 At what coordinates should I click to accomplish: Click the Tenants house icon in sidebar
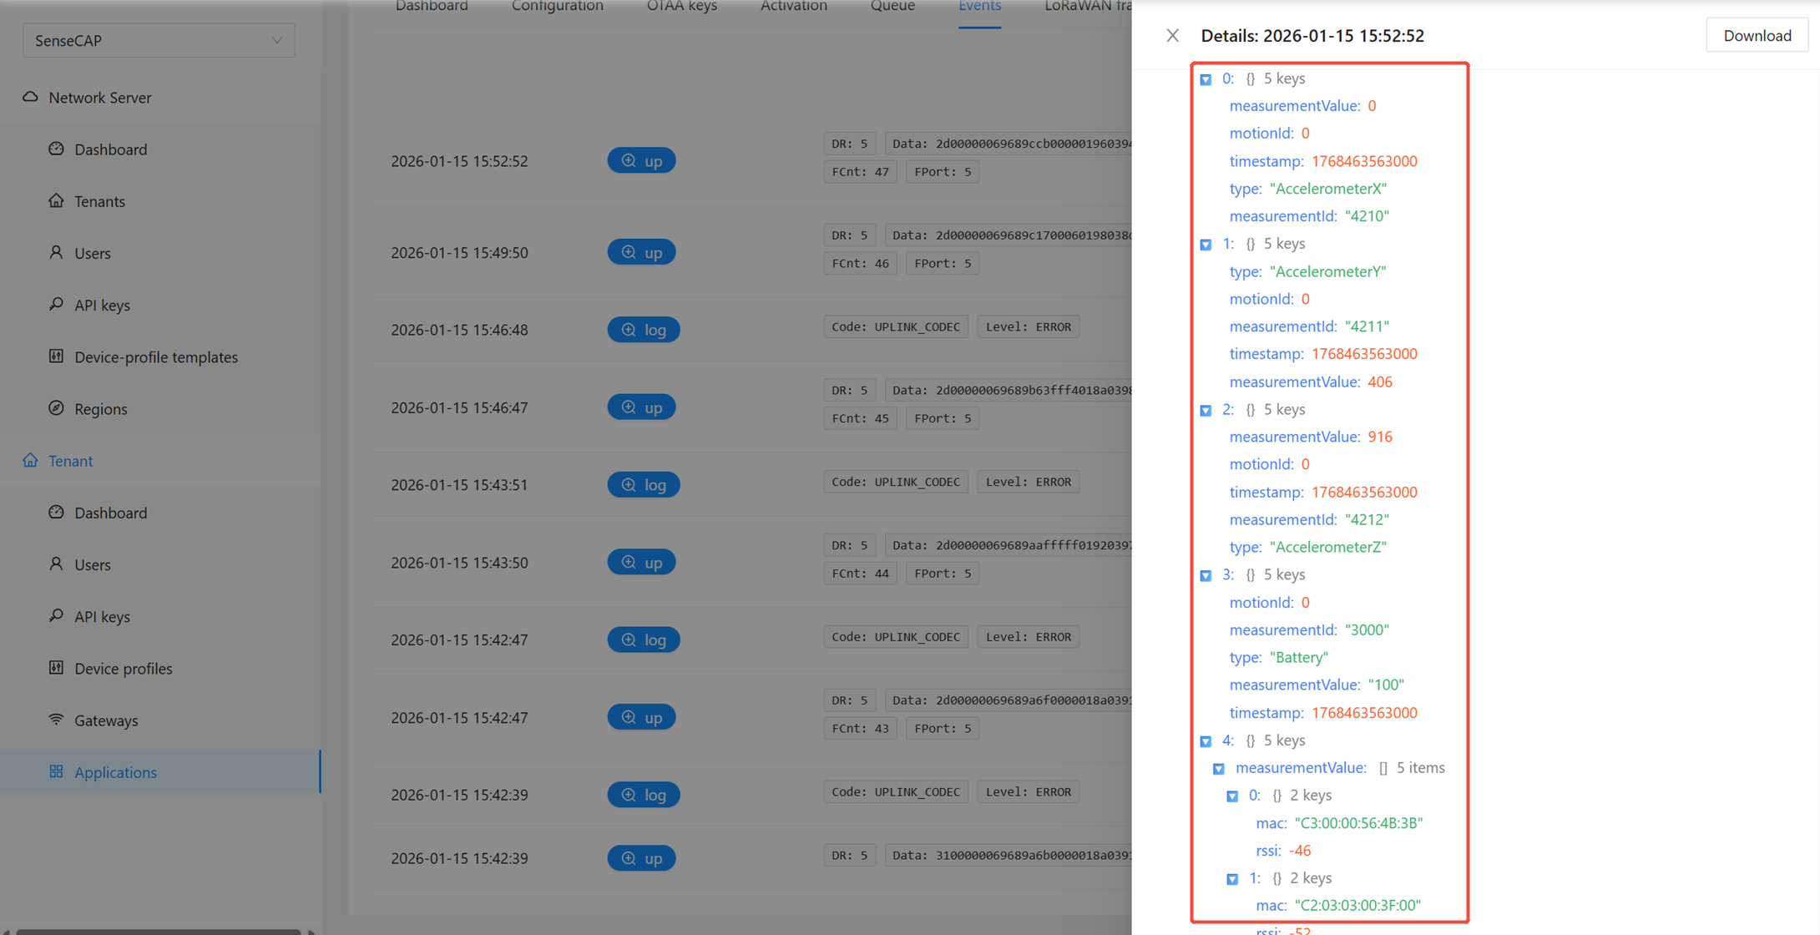(x=56, y=200)
